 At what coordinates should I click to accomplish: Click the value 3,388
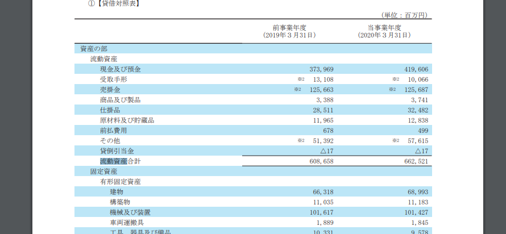[x=325, y=100]
